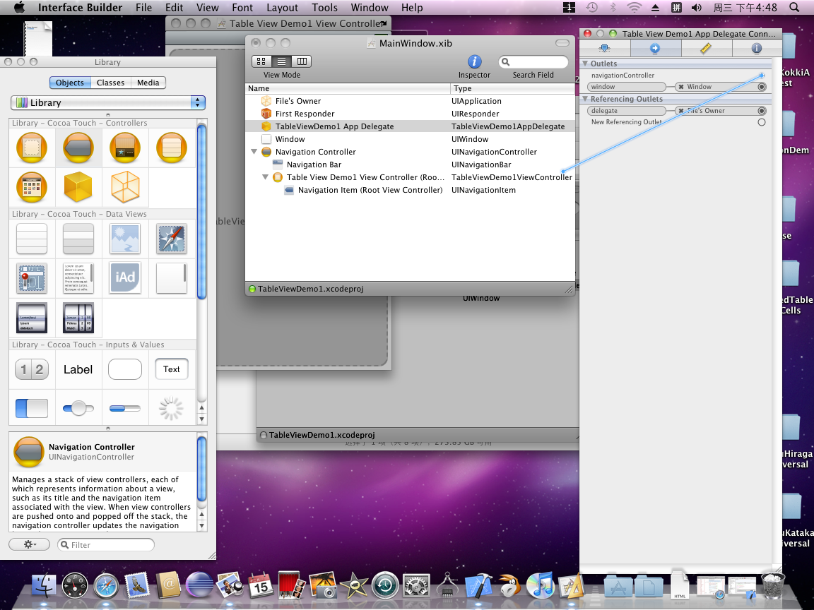Select the Navigation Controller object in Library
814x610 pixels.
click(78, 148)
